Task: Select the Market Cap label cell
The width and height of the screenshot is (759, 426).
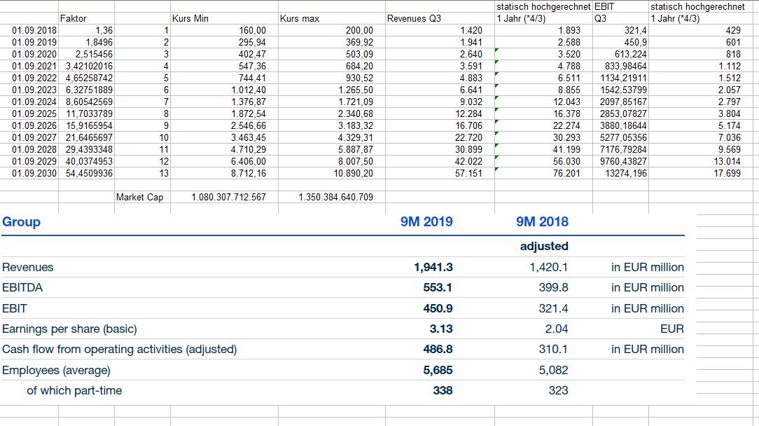Action: click(140, 198)
